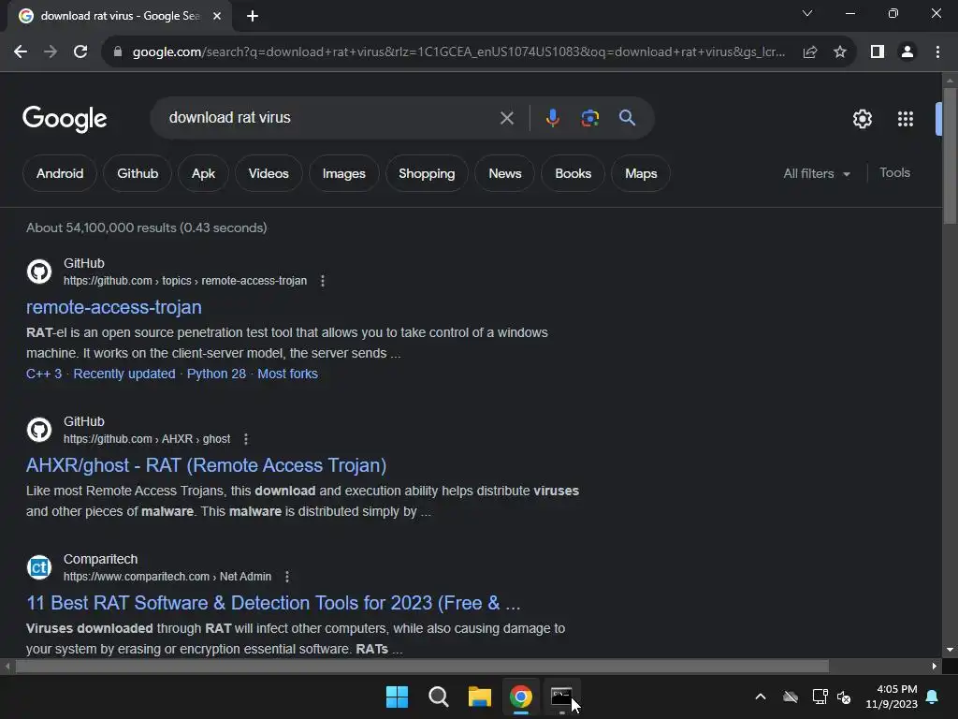Open options for AHXR ghost result
Image resolution: width=958 pixels, height=719 pixels.
point(246,439)
